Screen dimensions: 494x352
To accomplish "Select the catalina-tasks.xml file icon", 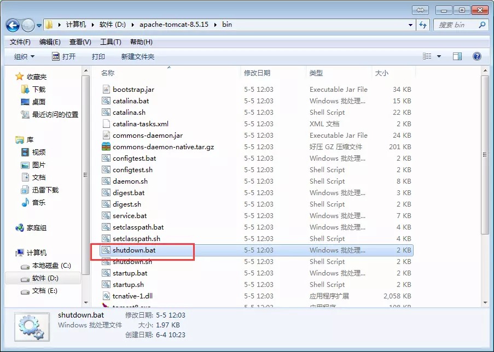I will coord(106,124).
